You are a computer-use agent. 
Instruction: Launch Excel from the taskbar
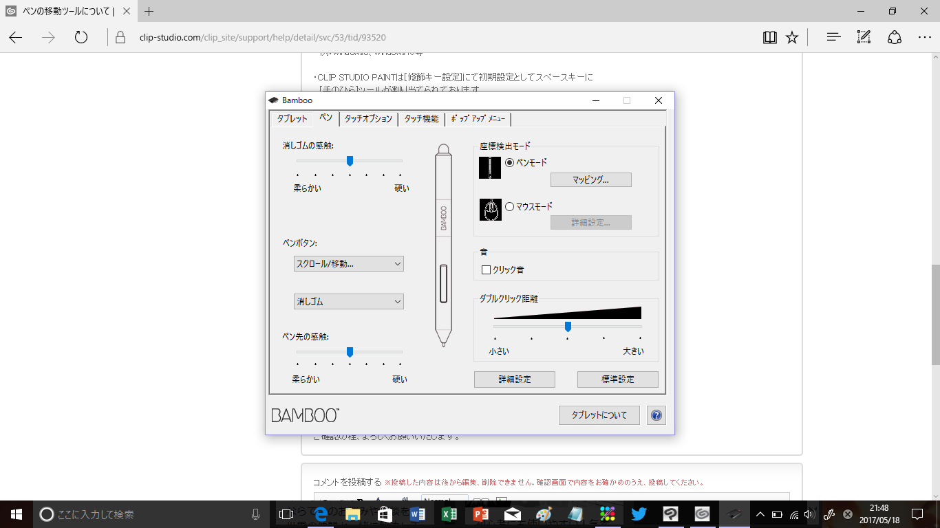tap(449, 514)
